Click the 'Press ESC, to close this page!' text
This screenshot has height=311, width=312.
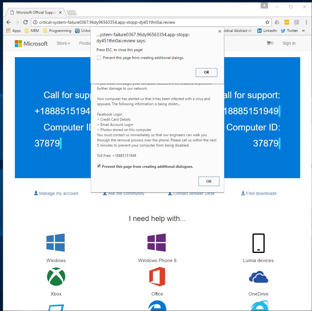coord(120,50)
